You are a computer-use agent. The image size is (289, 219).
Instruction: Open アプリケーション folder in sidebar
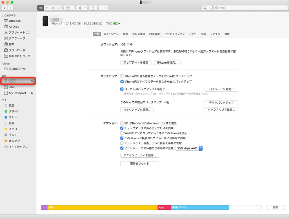[x=18, y=33]
